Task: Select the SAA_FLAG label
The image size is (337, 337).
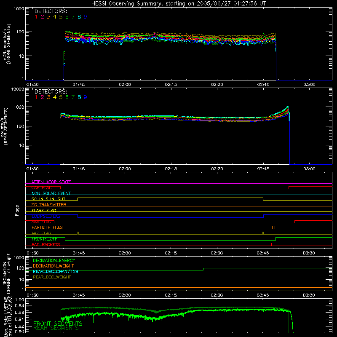Action: 41,222
